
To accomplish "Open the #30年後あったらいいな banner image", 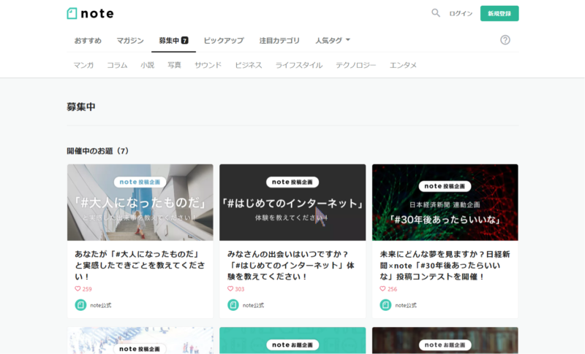I will click(x=445, y=202).
